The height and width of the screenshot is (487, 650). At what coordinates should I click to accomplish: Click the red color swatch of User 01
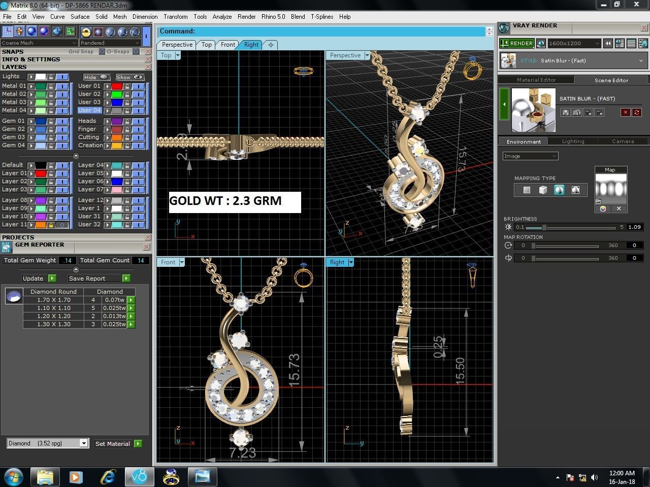point(117,86)
